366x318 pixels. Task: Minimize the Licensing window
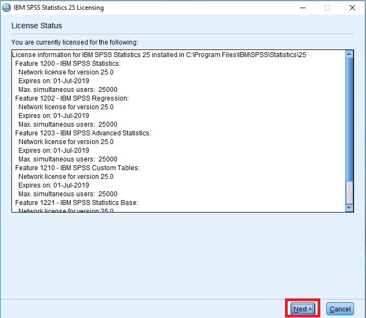tap(302, 8)
